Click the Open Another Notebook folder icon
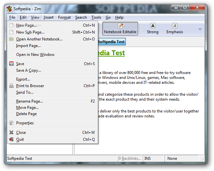The height and width of the screenshot is (171, 214). point(12,39)
